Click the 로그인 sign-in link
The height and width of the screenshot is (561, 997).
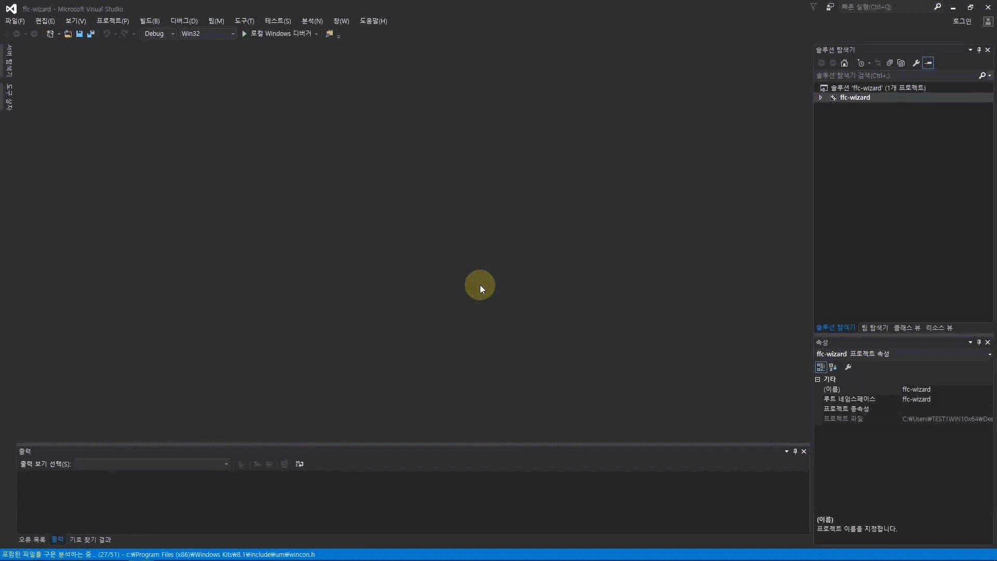962,21
